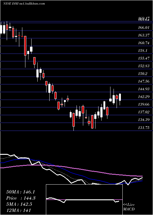Click the <<Live MACD label
This screenshot has width=153, height=215.
[x=129, y=207]
